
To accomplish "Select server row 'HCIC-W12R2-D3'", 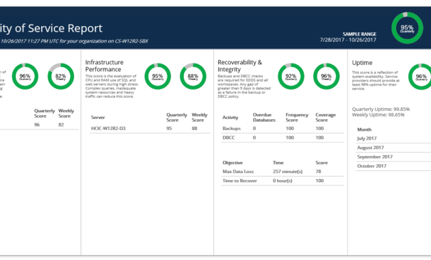I will (x=150, y=129).
